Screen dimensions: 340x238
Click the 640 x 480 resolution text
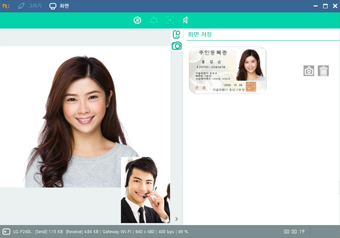point(145,232)
